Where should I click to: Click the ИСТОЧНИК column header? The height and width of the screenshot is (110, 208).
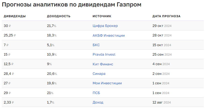pyautogui.click(x=102, y=16)
